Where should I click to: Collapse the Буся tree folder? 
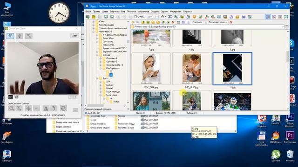97,78
